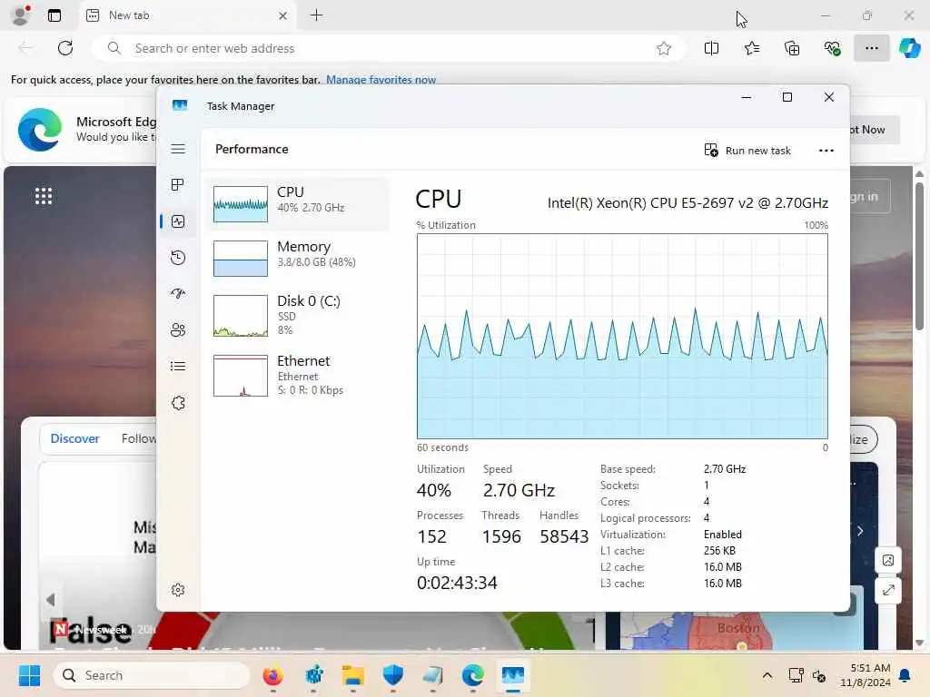The image size is (930, 697).
Task: Add page to favorites star icon
Action: (664, 48)
